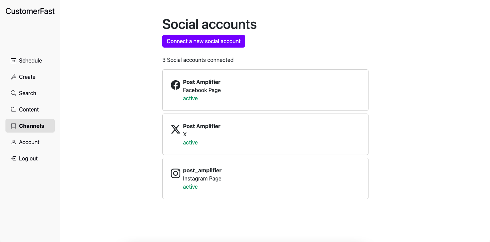Select the Log out link
Screen dimensions: 490x242
click(28, 159)
